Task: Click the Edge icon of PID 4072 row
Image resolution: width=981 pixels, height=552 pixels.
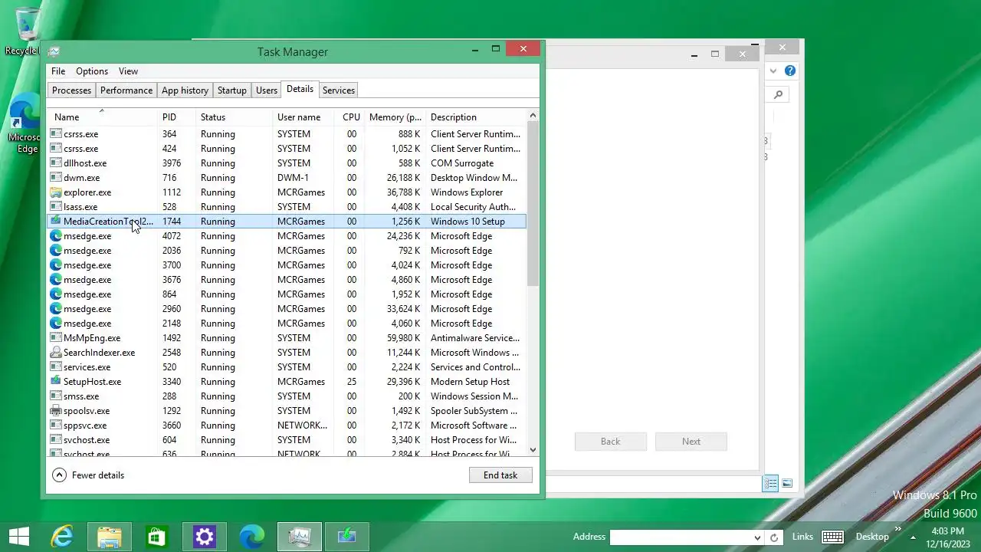Action: click(x=55, y=236)
